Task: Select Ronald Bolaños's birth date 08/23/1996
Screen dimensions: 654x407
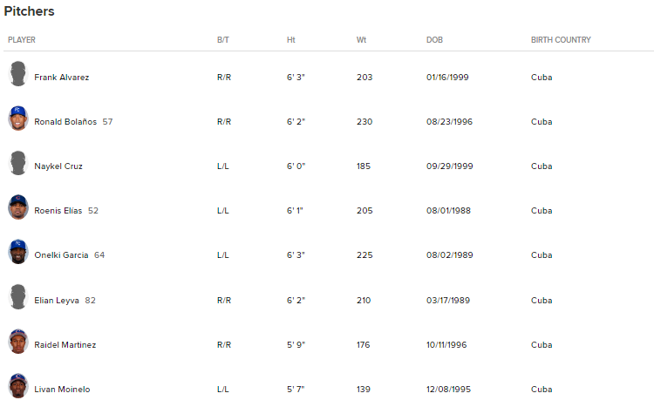Action: (x=450, y=122)
